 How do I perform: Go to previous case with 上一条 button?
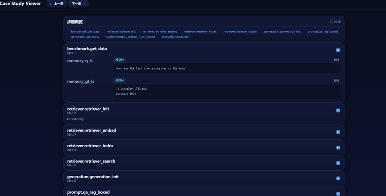coord(57,4)
